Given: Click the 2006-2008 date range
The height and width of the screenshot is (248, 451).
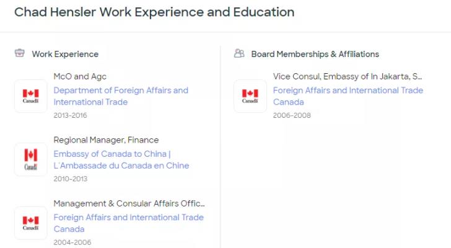Looking at the screenshot, I should coord(292,115).
